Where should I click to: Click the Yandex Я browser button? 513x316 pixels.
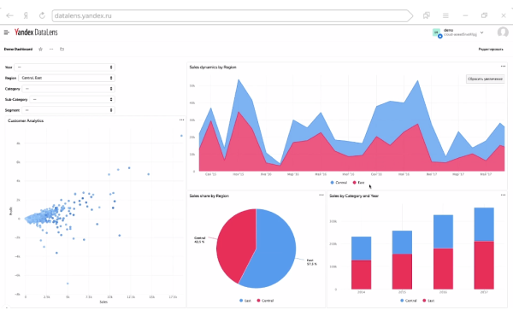(26, 15)
